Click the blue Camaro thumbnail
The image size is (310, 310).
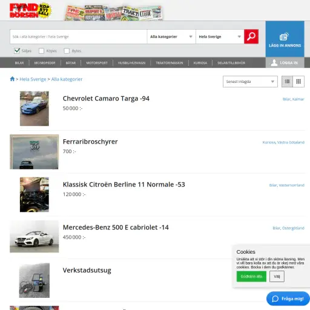[35, 108]
